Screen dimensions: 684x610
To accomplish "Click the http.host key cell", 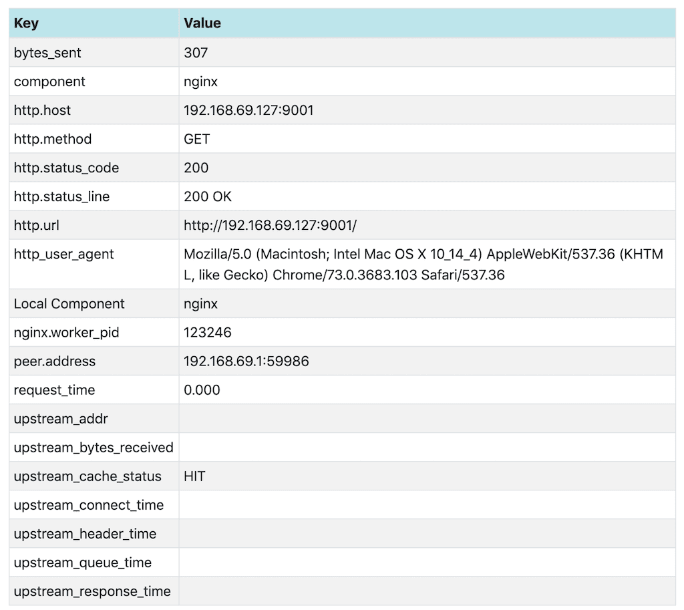I will (42, 110).
